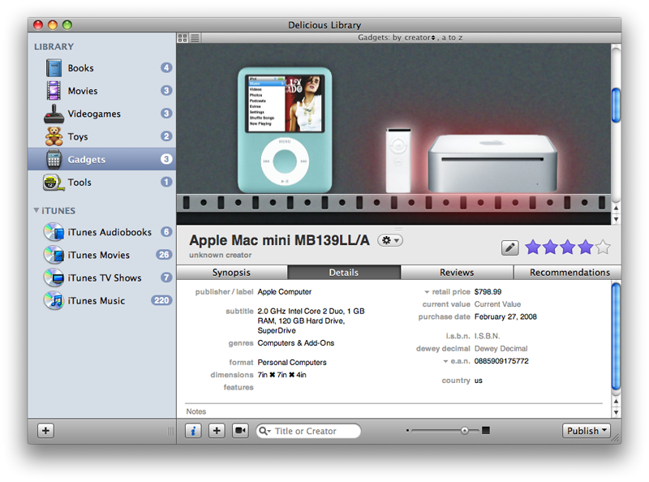The image size is (649, 482).
Task: Click the 7in dimensions value
Action: (x=282, y=375)
